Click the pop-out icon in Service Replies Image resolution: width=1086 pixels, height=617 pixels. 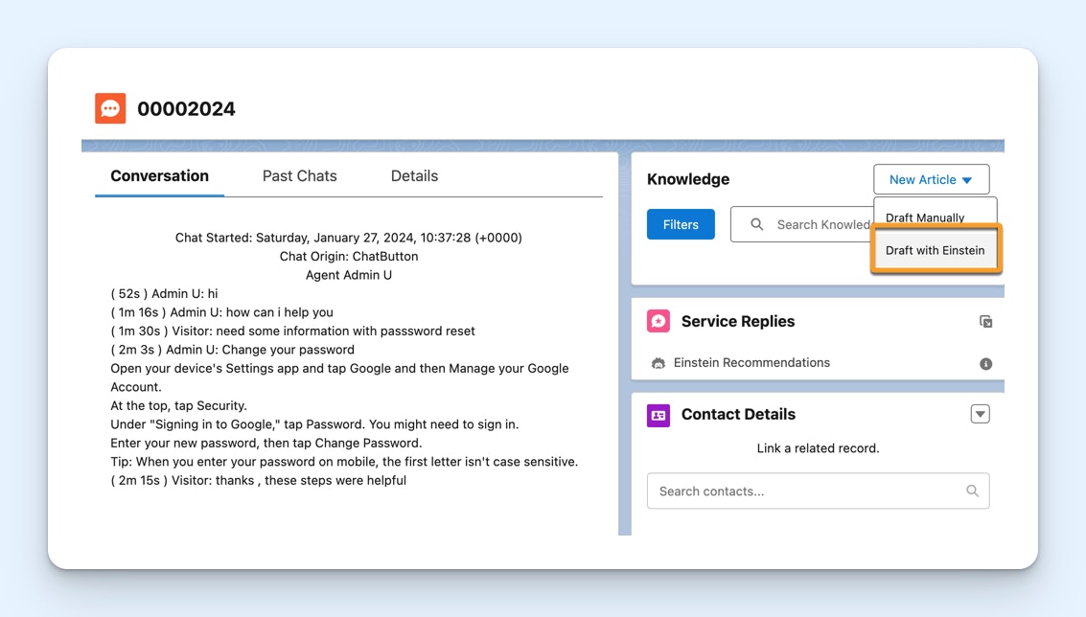[985, 322]
